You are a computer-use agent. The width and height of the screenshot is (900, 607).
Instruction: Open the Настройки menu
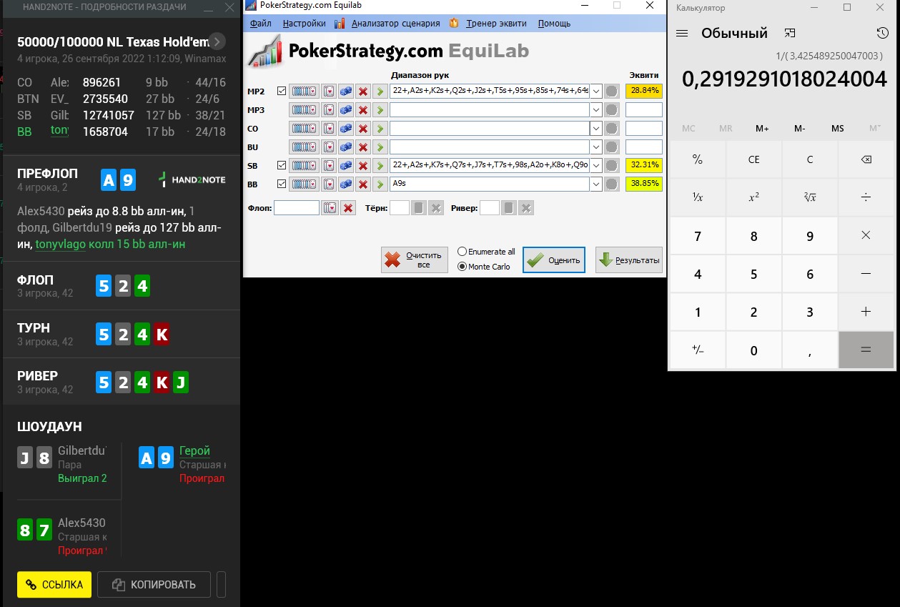tap(304, 23)
